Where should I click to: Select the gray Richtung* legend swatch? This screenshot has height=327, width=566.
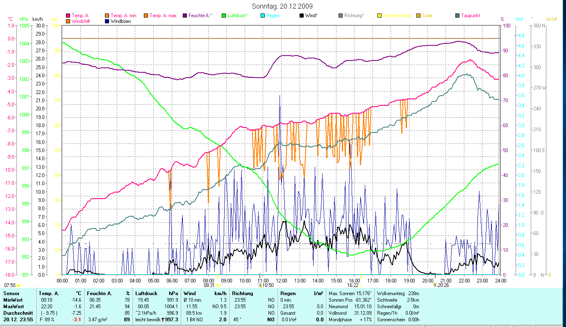click(341, 16)
